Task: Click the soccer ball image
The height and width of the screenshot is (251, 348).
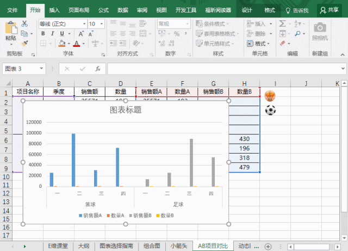Action: (x=270, y=110)
